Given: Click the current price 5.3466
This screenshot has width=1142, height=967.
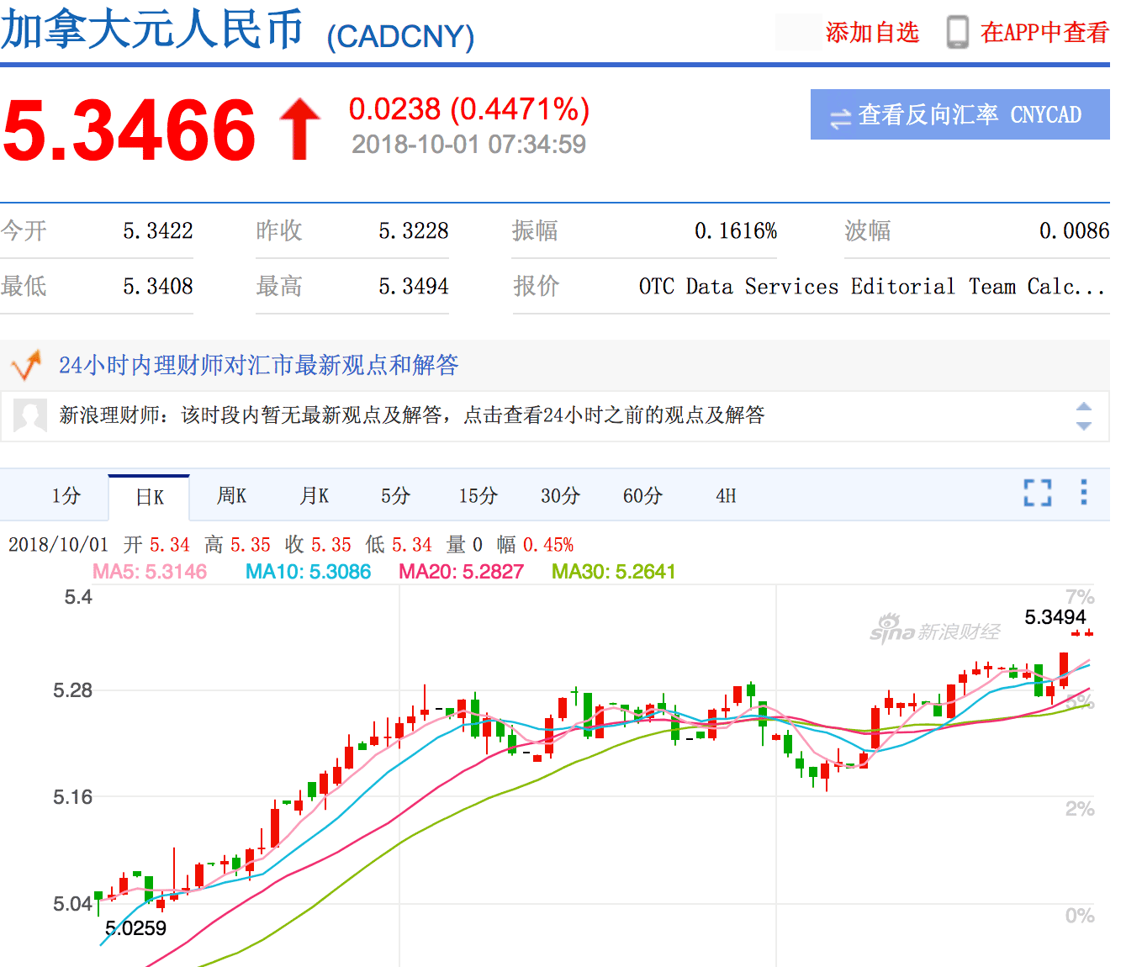Looking at the screenshot, I should coord(130,129).
